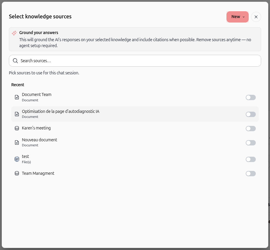Click the test source name
Viewport: 270px width, 250px height.
pyautogui.click(x=25, y=156)
